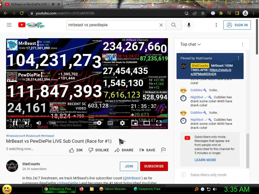Switch to Yahoo! Messenger taskbar item
This screenshot has height=194, width=259.
(114, 189)
